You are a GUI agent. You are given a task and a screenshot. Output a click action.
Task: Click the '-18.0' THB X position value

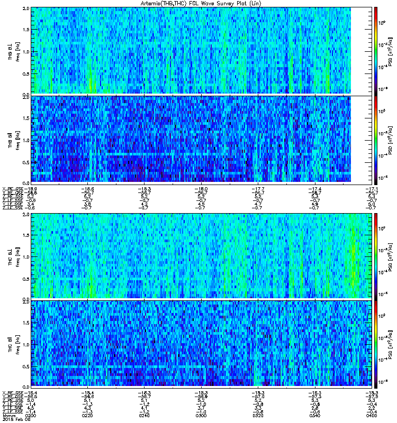click(x=201, y=189)
